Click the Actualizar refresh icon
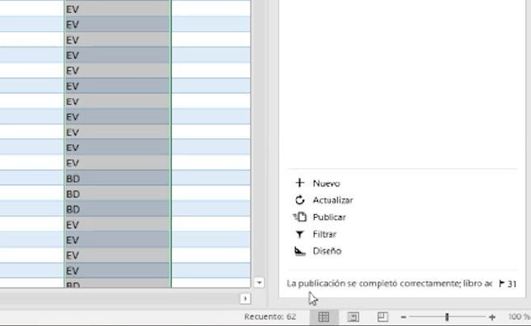The height and width of the screenshot is (326, 531). click(x=299, y=200)
